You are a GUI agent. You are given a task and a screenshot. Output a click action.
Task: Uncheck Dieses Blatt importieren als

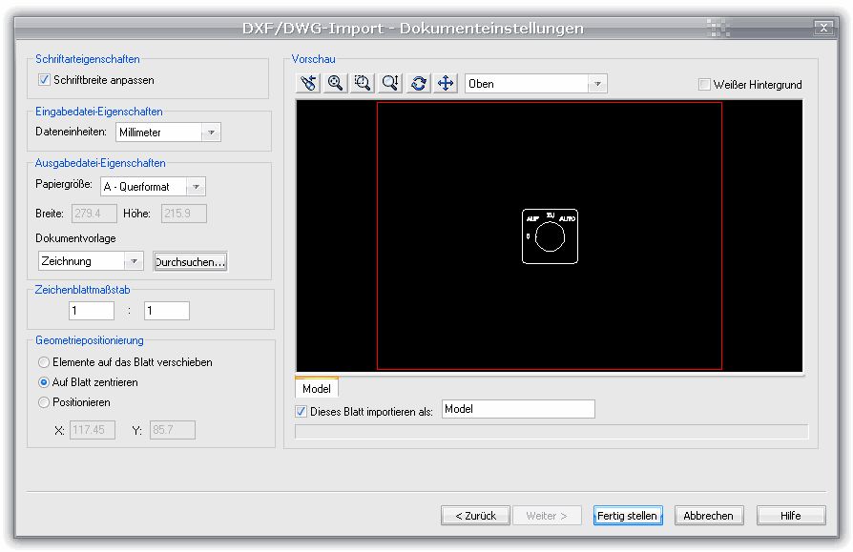(302, 412)
